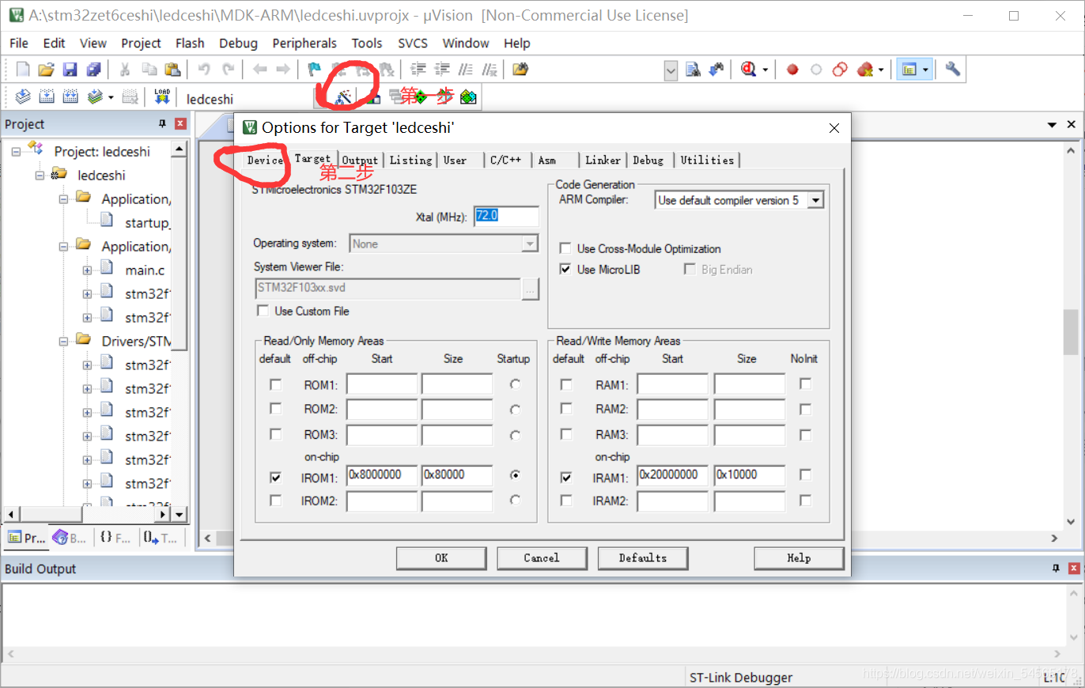Open the Pack Installer icon

click(x=469, y=97)
